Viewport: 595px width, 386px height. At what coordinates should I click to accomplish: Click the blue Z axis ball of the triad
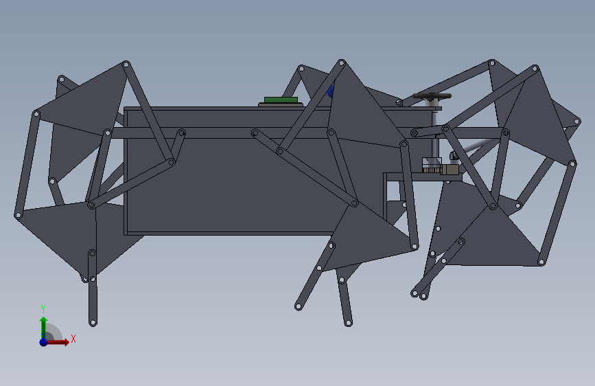43,342
